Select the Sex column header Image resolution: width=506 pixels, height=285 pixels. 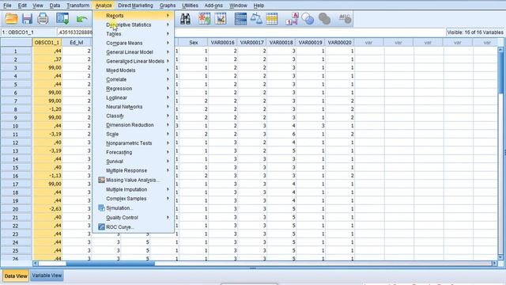(194, 42)
